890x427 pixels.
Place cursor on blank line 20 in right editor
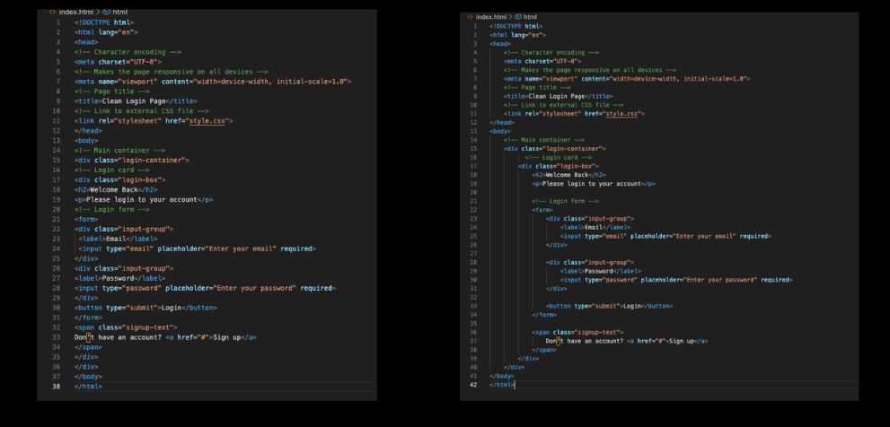pyautogui.click(x=539, y=192)
